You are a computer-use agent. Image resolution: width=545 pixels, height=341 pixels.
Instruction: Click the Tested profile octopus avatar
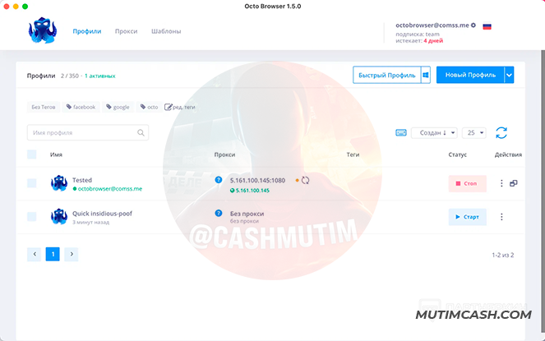(x=59, y=183)
